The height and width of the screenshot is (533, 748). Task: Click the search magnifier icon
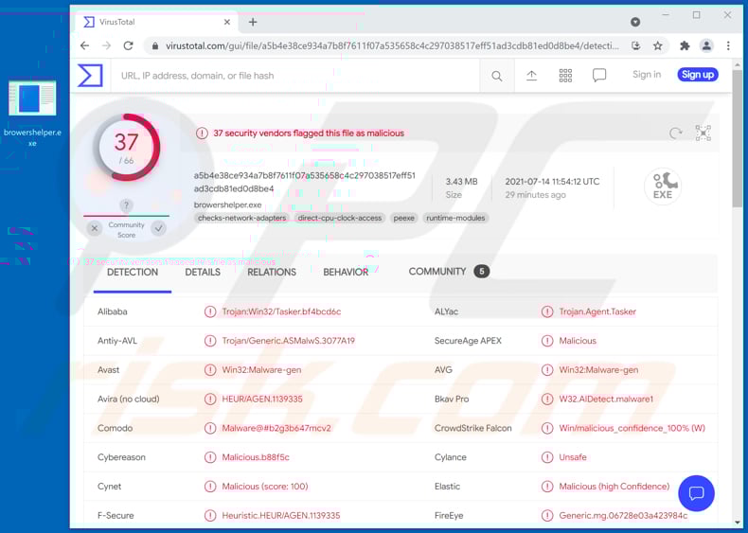point(496,76)
